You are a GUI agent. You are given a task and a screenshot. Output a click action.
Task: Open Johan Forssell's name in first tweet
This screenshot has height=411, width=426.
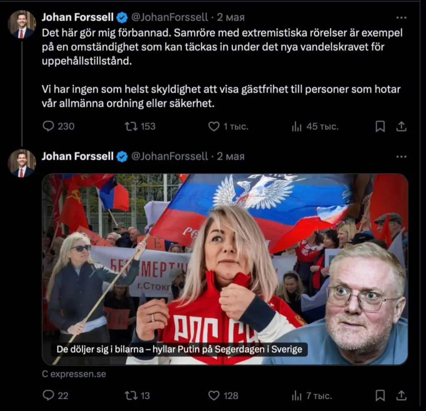pos(78,17)
